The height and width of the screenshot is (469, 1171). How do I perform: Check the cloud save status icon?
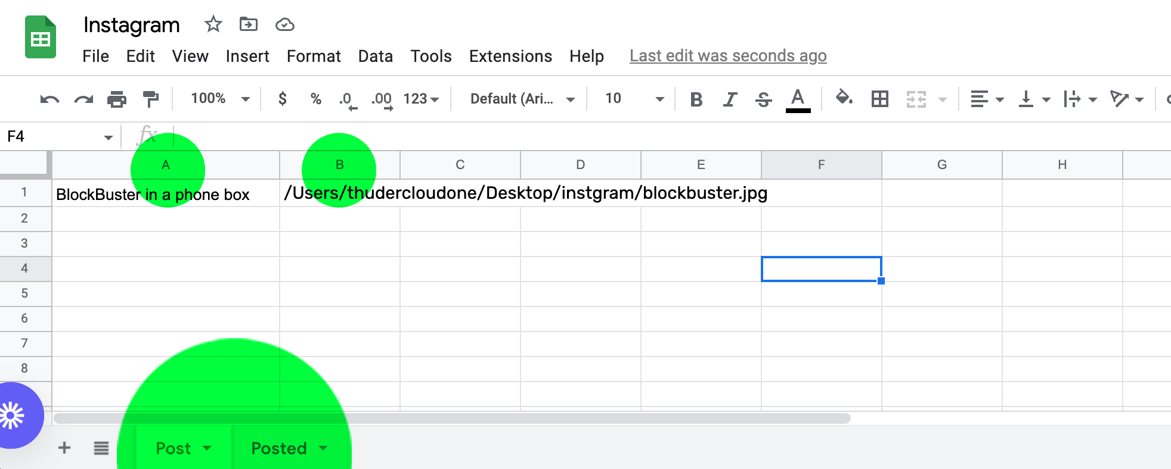point(285,24)
